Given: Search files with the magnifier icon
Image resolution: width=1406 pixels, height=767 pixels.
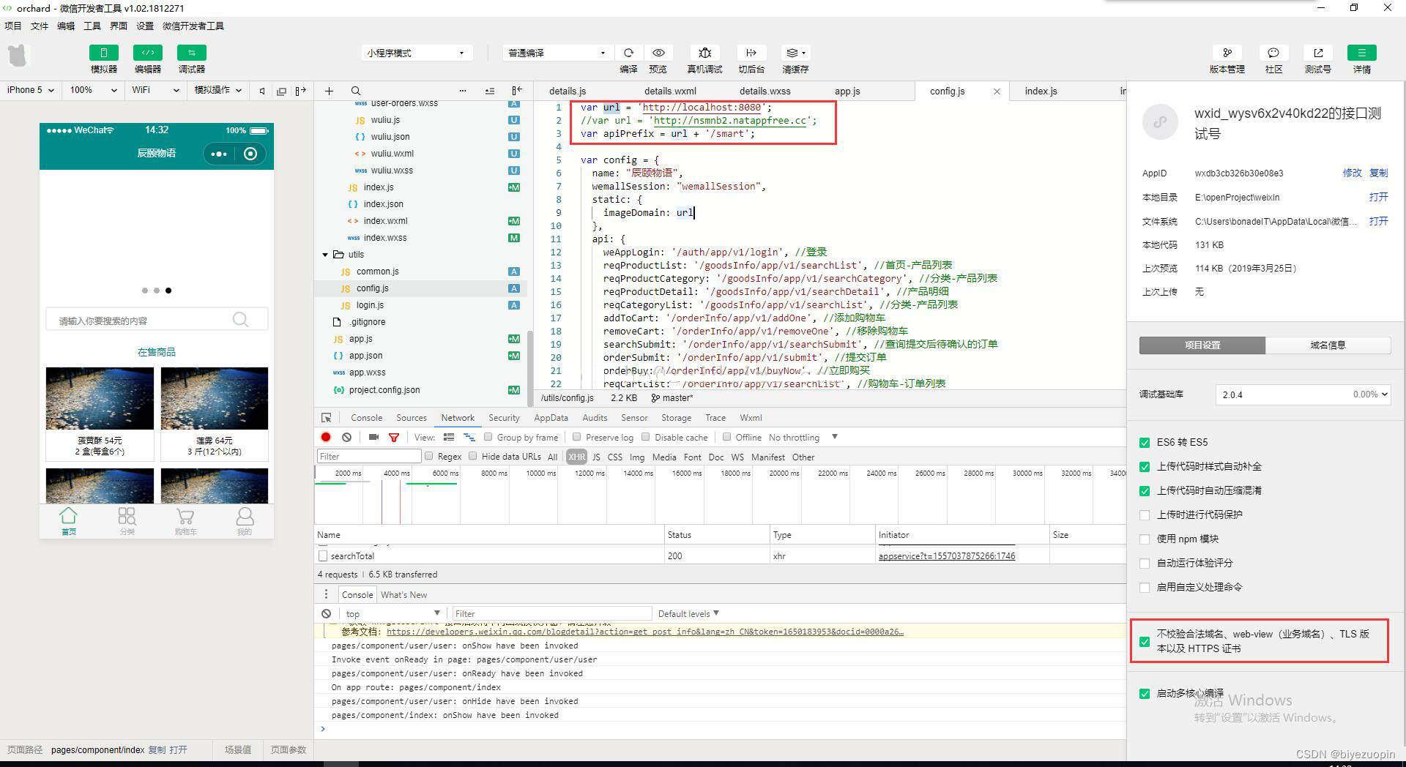Looking at the screenshot, I should pos(355,91).
